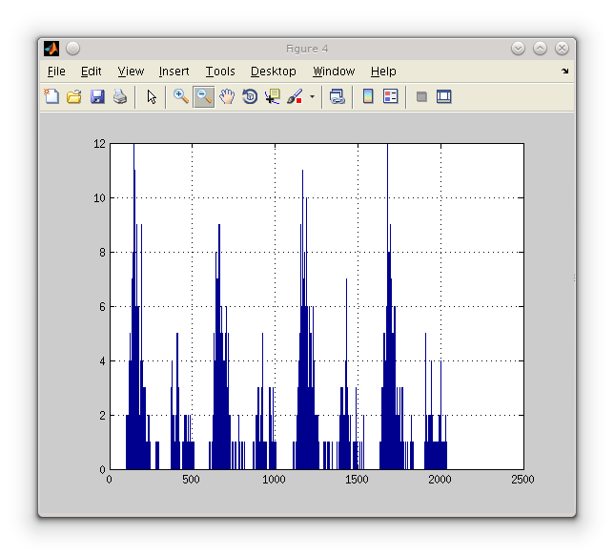The width and height of the screenshot is (614, 555).
Task: Click the window menu button beside MATLAB logo
Action: (73, 49)
